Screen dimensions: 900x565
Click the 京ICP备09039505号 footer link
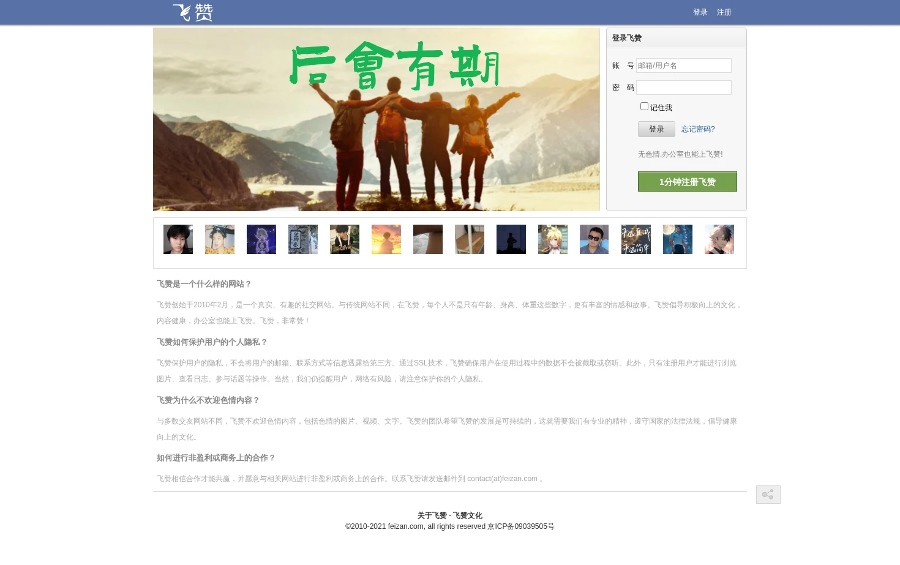tap(521, 526)
